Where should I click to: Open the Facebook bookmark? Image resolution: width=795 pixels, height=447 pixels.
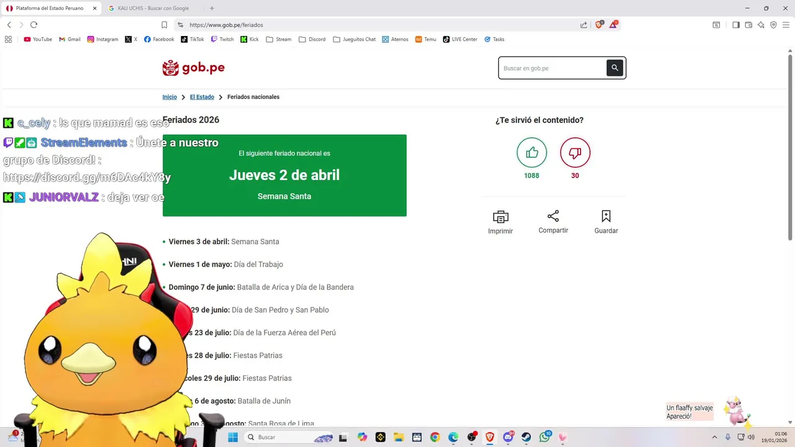(x=159, y=39)
